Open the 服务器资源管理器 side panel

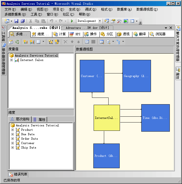[4, 59]
